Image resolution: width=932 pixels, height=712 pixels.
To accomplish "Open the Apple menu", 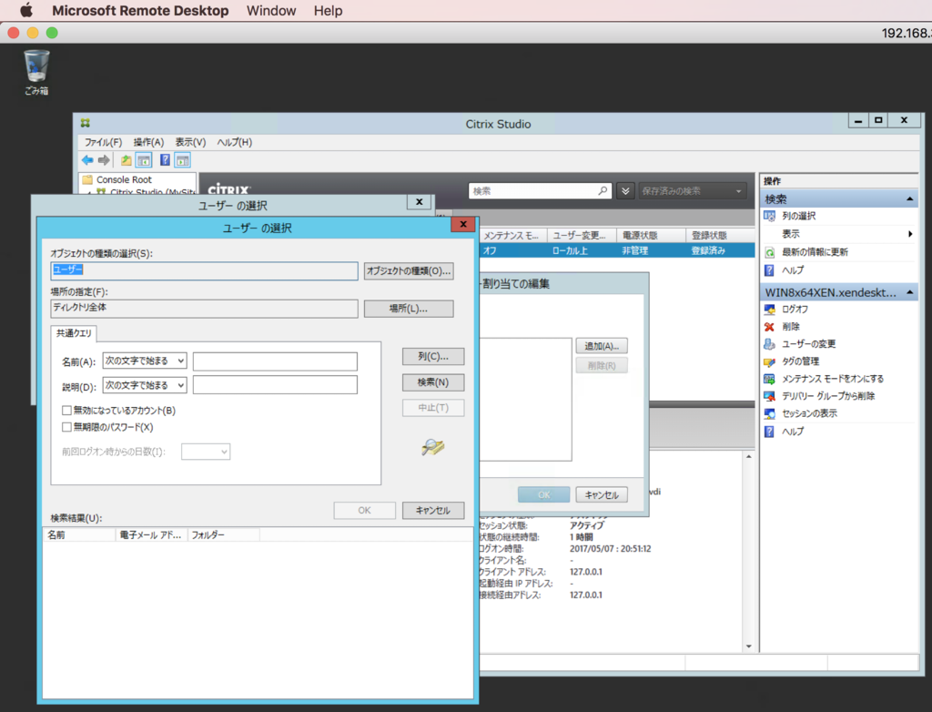I will tap(26, 10).
